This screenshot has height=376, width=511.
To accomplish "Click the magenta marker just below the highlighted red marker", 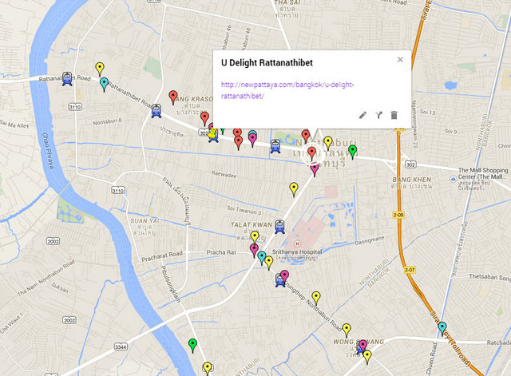I will point(315,170).
